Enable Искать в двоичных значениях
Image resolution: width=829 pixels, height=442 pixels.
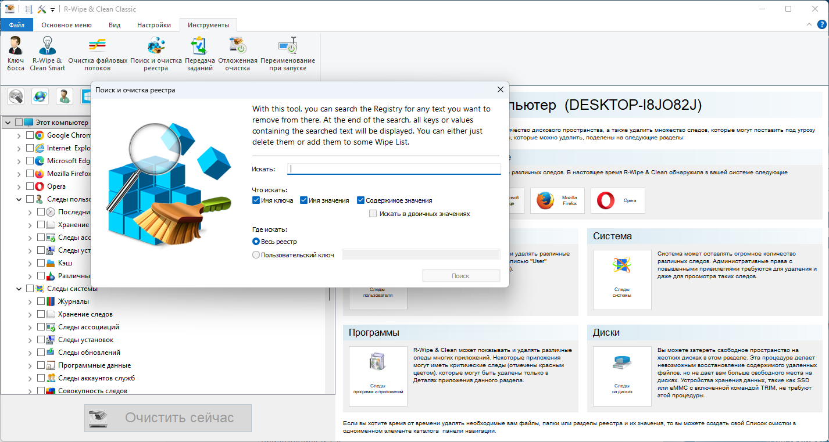[x=373, y=214]
